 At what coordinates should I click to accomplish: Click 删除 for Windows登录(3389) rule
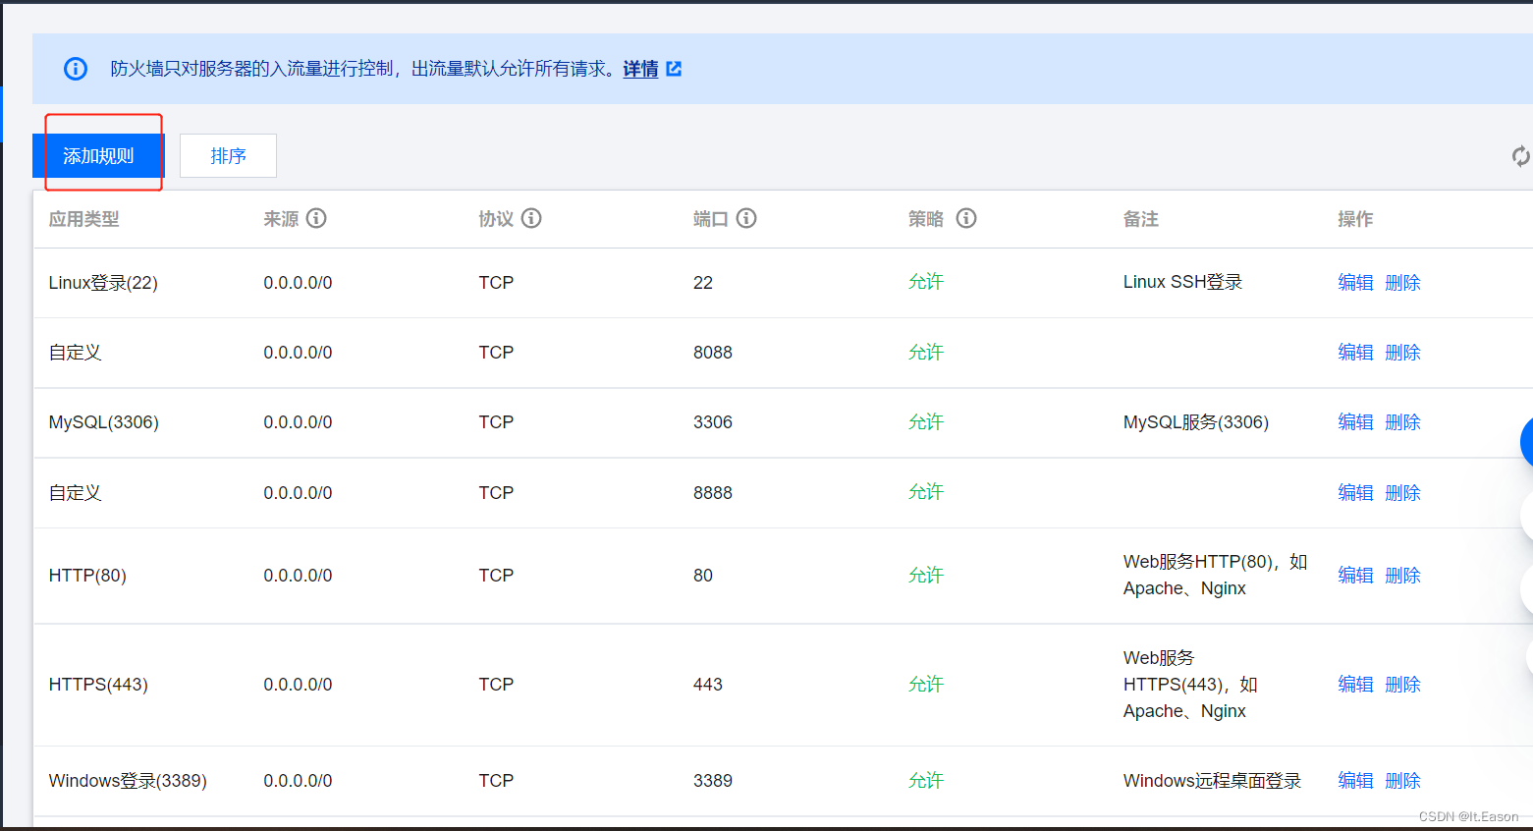pos(1402,781)
